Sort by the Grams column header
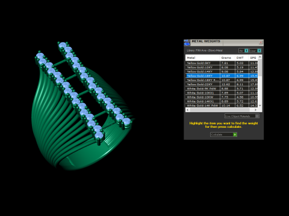This screenshot has height=216, width=289. pos(227,58)
